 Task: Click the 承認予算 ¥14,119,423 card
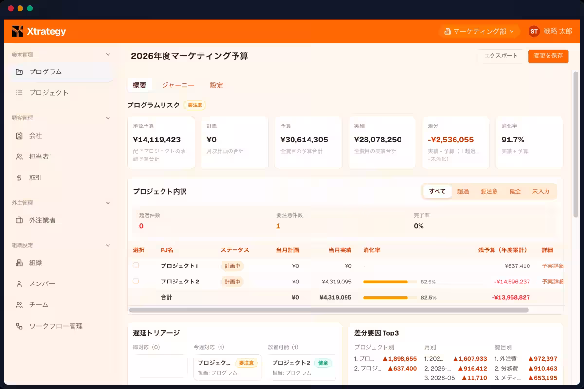pos(161,142)
